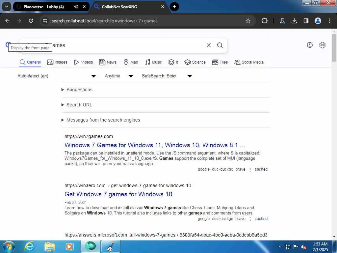Screen dimensions: 337x253
Task: Switch to News category
Action: [108, 62]
